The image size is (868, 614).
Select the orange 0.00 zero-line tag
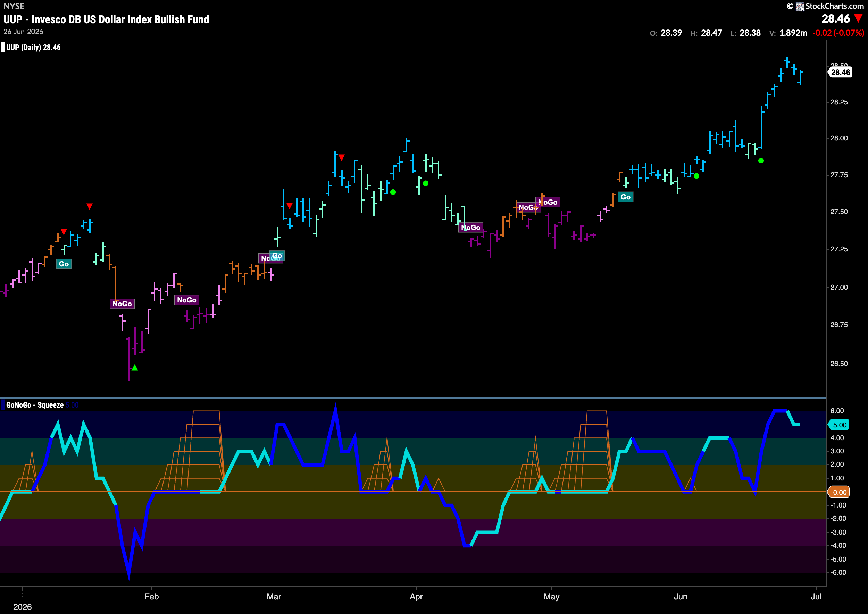tap(839, 492)
